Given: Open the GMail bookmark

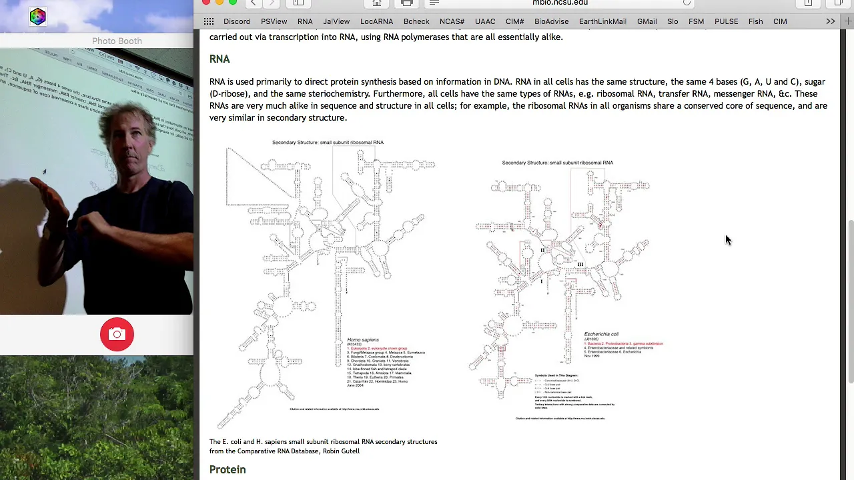Looking at the screenshot, I should pyautogui.click(x=647, y=21).
